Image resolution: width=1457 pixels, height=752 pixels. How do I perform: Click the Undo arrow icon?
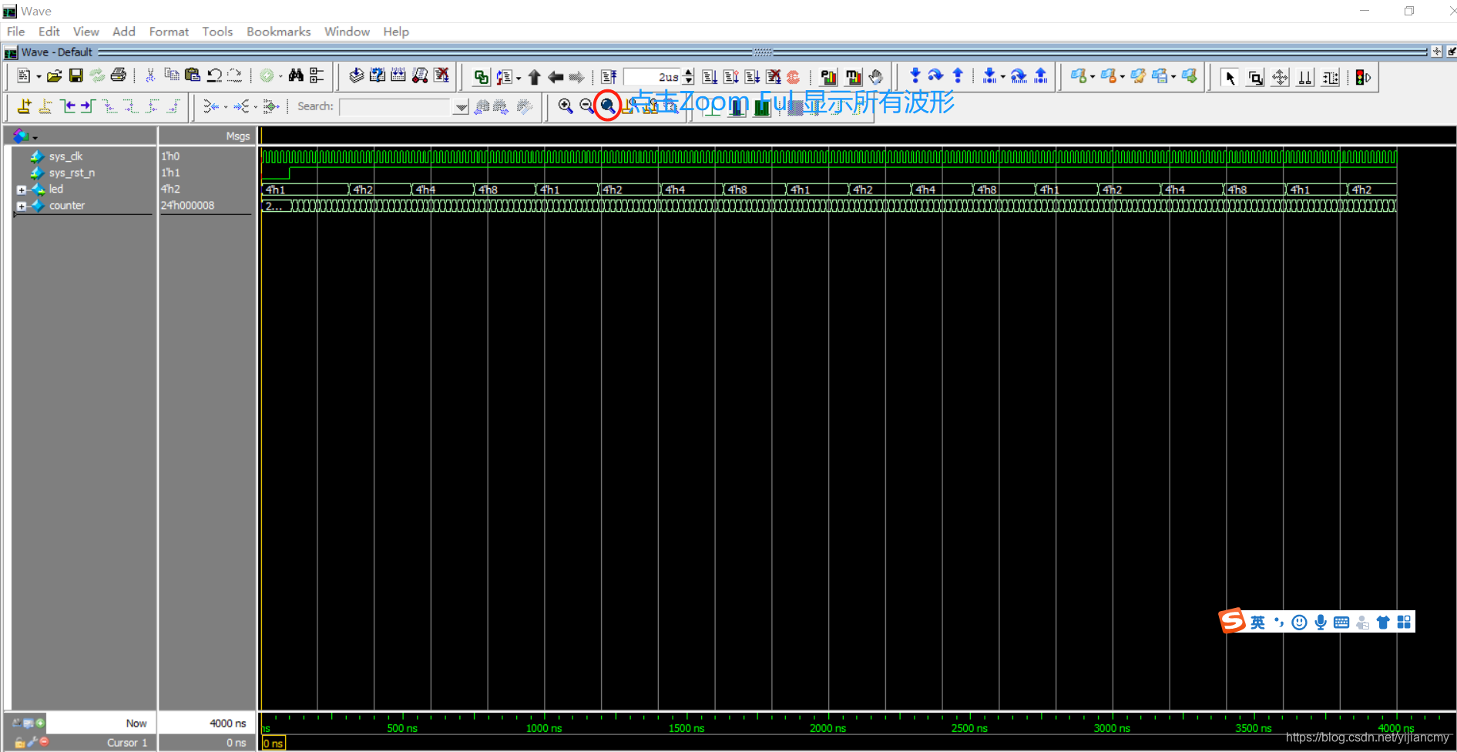(x=214, y=76)
